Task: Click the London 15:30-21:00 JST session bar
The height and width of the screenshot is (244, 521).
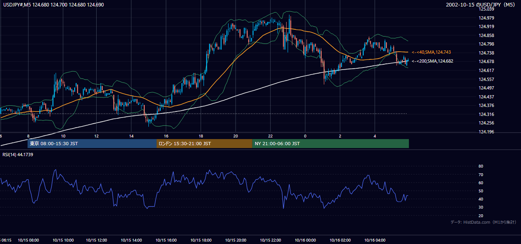Action: click(204, 144)
